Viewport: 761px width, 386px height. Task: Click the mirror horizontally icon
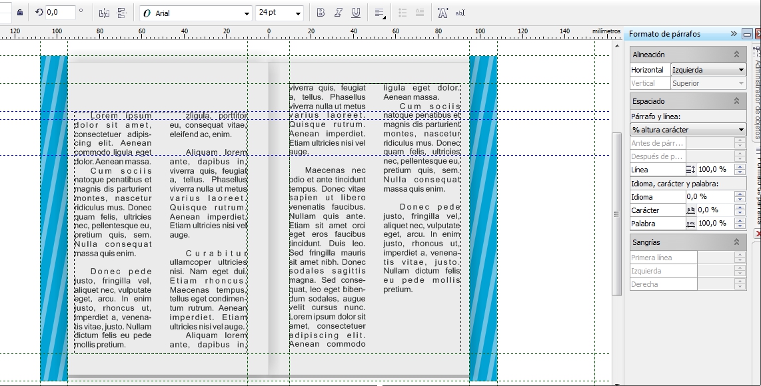coord(104,13)
